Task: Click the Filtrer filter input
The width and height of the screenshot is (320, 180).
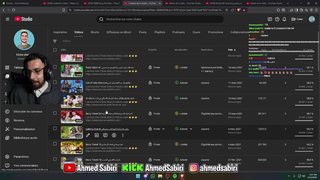Action: tap(66, 41)
